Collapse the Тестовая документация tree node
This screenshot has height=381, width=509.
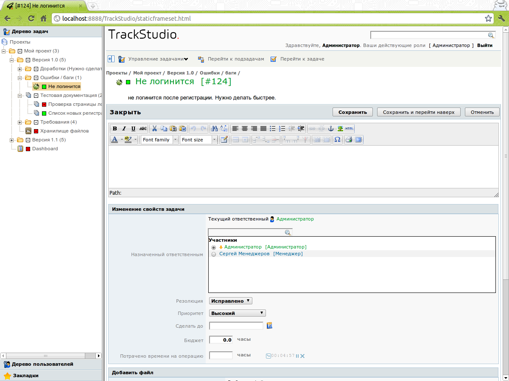click(20, 95)
